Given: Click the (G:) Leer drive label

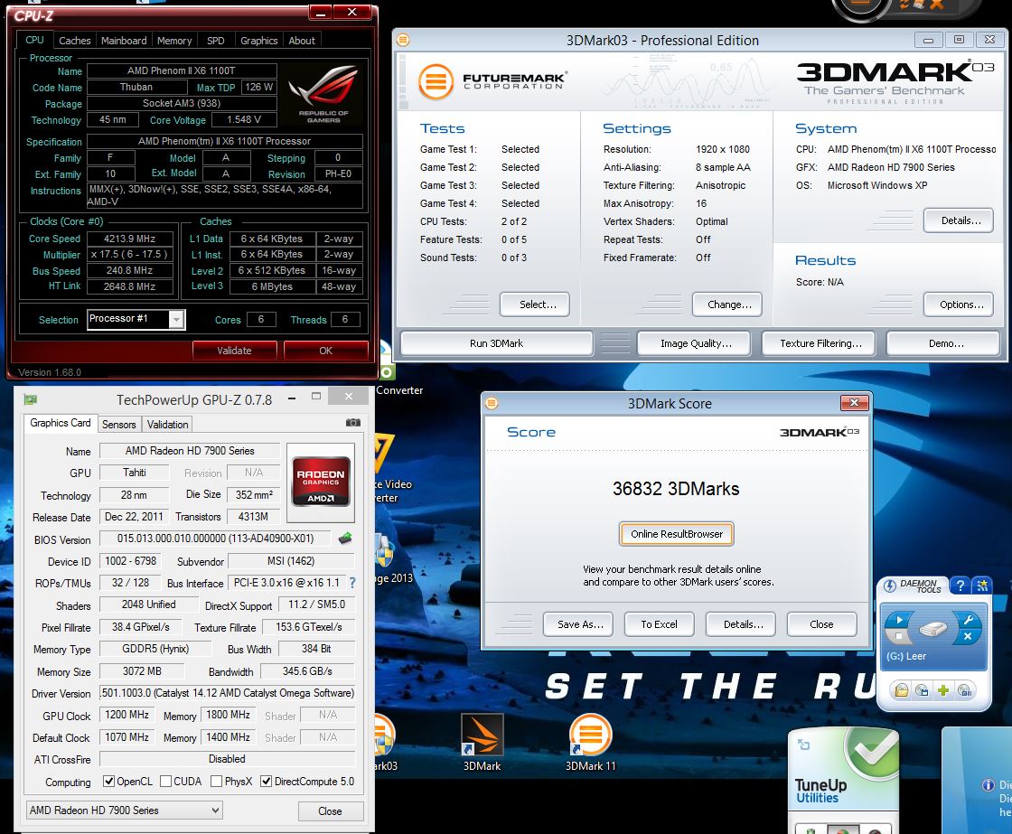Looking at the screenshot, I should click(906, 656).
